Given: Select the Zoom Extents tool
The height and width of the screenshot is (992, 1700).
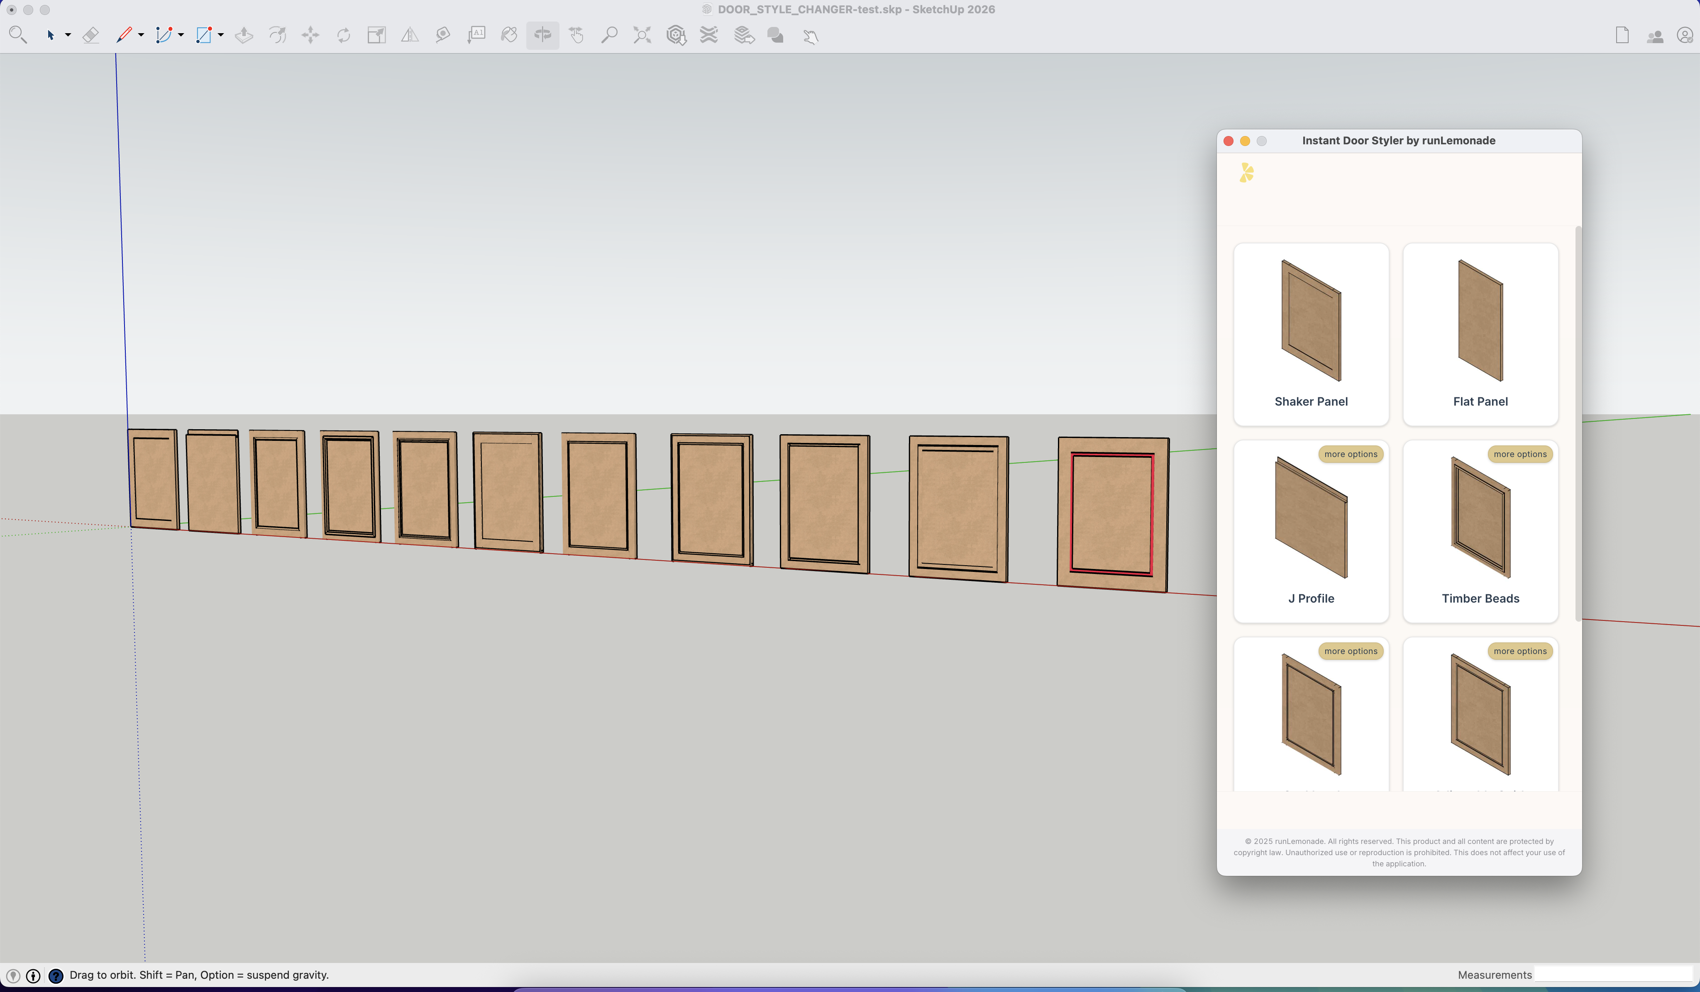Looking at the screenshot, I should pos(641,35).
